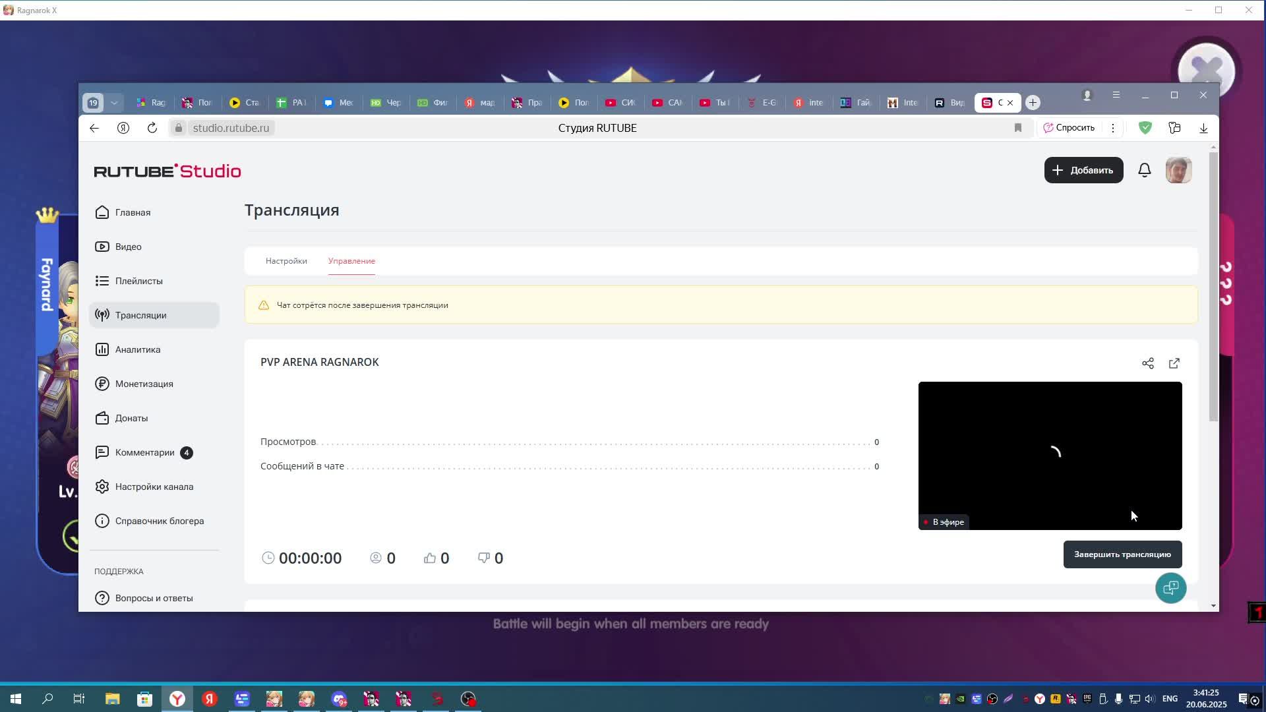Expand the tab group dropdown arrow
Image resolution: width=1266 pixels, height=712 pixels.
pos(114,103)
